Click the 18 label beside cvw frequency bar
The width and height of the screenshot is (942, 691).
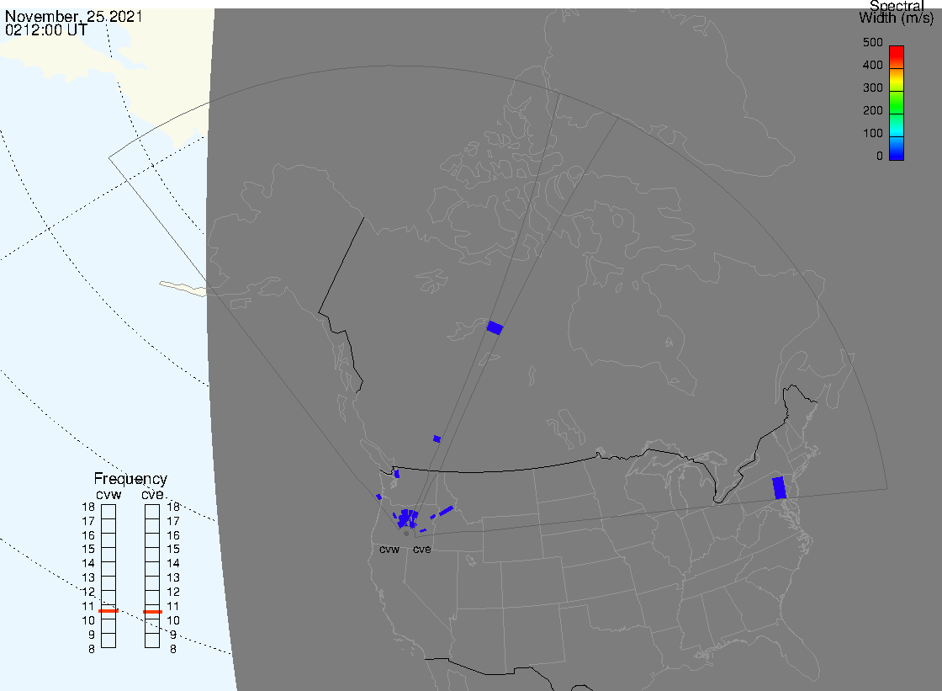tap(88, 507)
